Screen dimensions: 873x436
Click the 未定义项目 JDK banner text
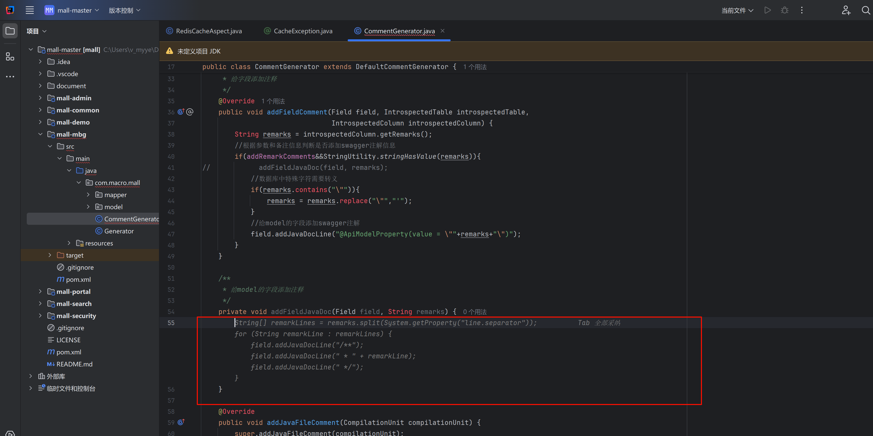[199, 51]
